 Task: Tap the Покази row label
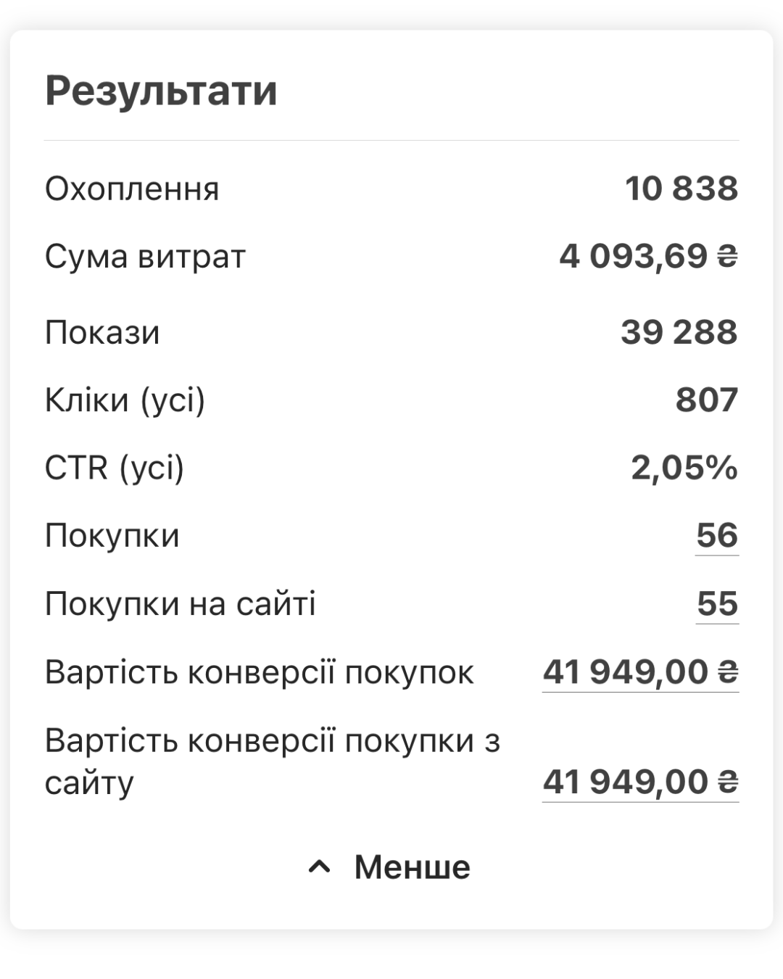coord(102,333)
